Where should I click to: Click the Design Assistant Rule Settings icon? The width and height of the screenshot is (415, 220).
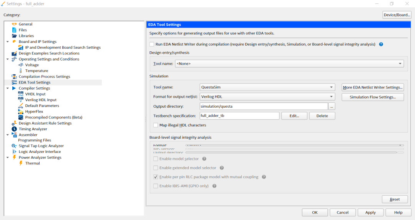pyautogui.click(x=14, y=123)
